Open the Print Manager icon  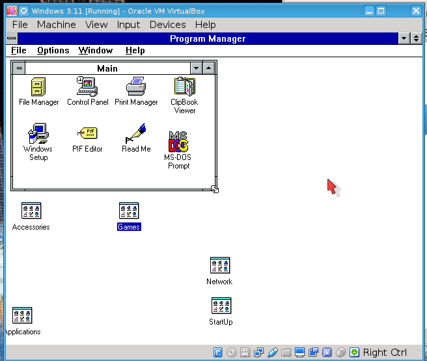(x=136, y=87)
